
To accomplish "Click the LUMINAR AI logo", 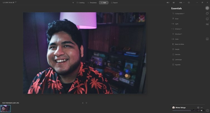I will tap(9, 2).
